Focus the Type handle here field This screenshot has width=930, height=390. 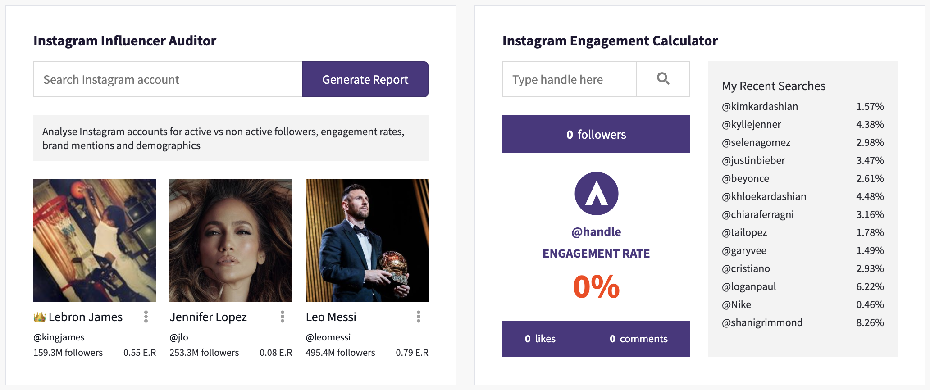(570, 79)
